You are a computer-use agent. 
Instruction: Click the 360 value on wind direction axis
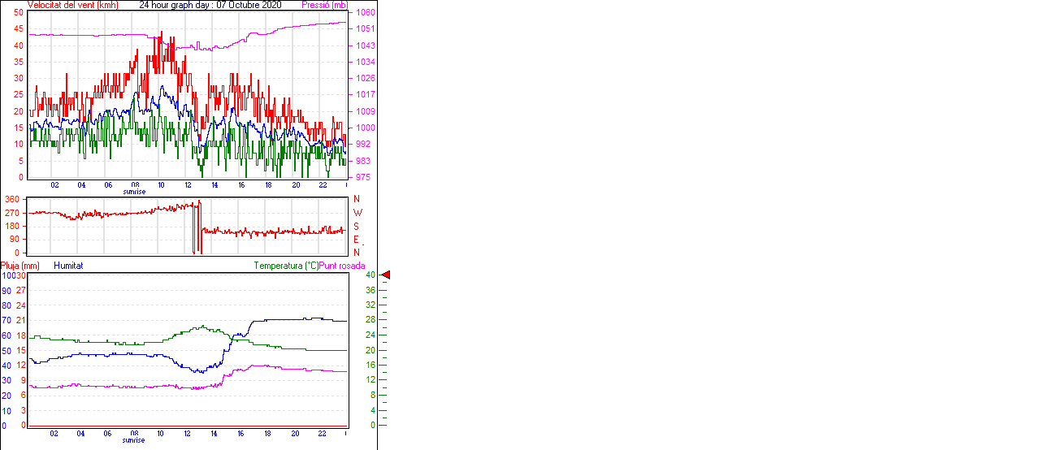(x=12, y=199)
